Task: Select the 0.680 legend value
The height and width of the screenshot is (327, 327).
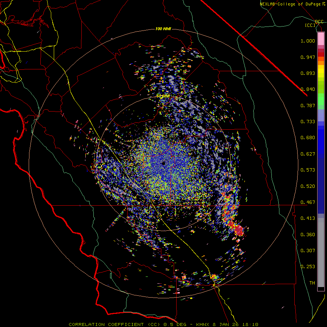Action: pyautogui.click(x=308, y=138)
